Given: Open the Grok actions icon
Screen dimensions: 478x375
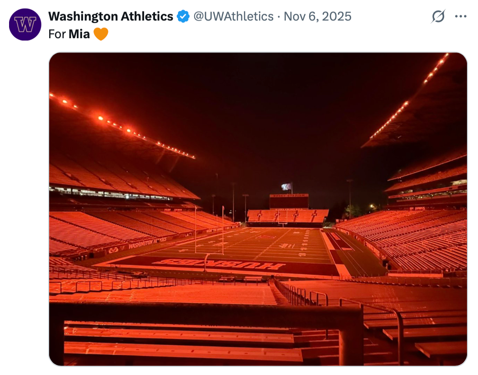Looking at the screenshot, I should click(x=438, y=17).
